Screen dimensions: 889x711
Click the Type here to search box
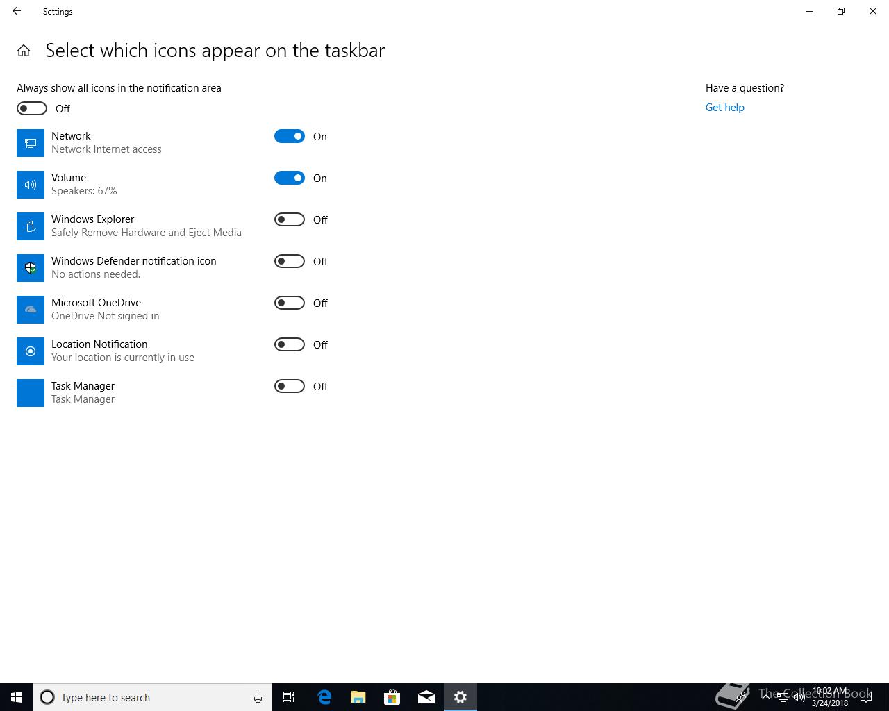[x=153, y=697]
